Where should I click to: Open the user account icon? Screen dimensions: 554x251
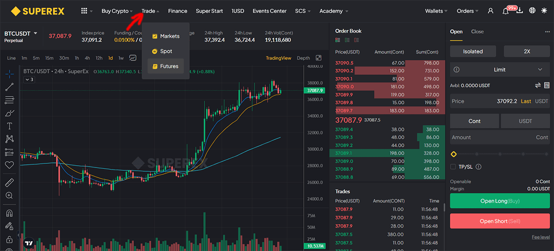(490, 11)
